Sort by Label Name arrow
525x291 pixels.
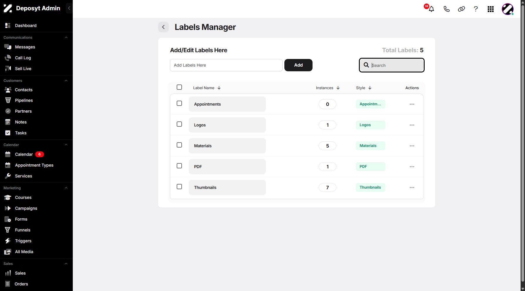(x=219, y=88)
